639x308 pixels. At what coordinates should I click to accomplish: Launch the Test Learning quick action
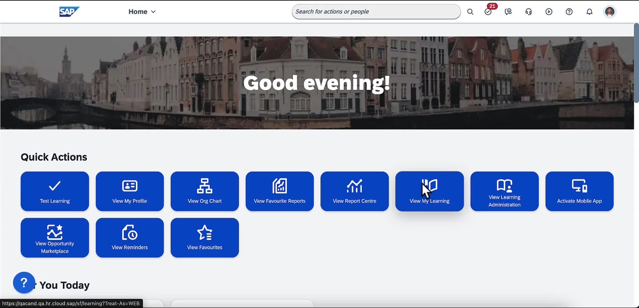pyautogui.click(x=54, y=191)
